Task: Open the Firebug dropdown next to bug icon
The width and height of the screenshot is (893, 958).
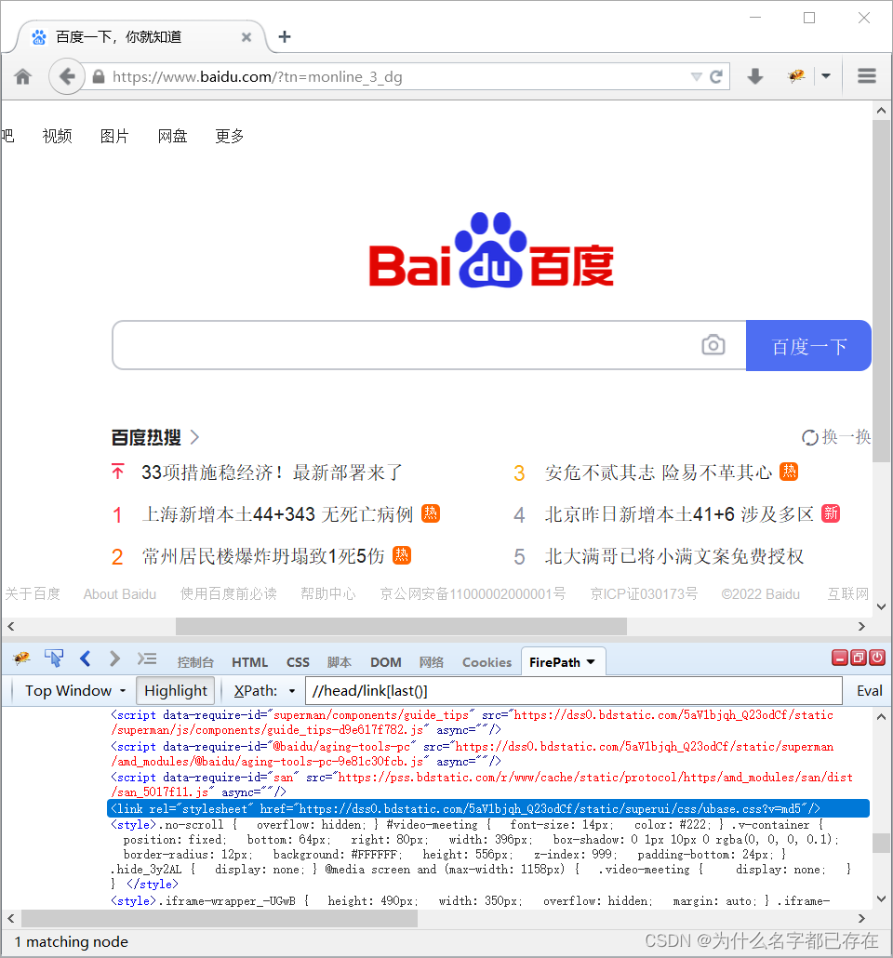Action: 826,76
